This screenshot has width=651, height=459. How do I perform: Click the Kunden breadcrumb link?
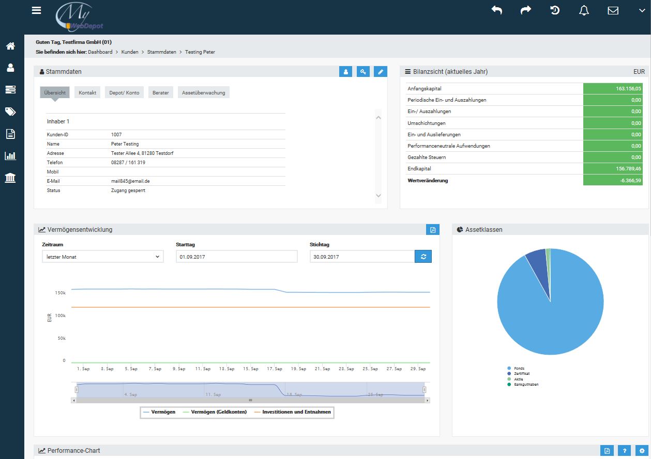tap(130, 52)
